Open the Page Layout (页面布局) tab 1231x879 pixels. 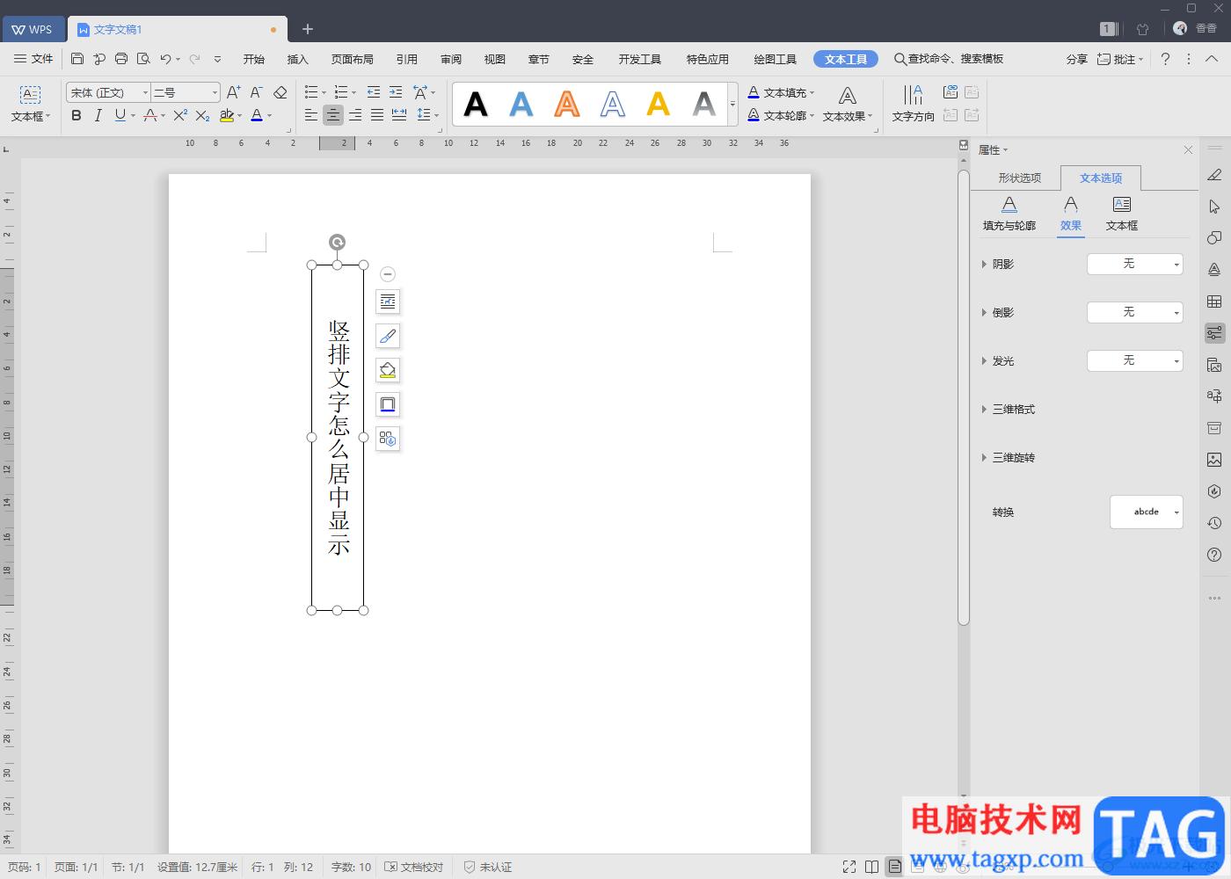click(x=353, y=59)
